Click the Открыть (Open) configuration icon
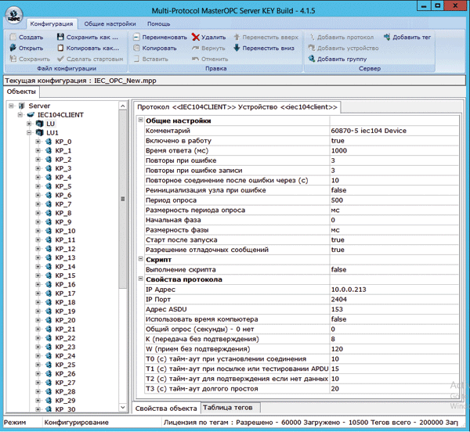The image size is (470, 432). tap(13, 48)
